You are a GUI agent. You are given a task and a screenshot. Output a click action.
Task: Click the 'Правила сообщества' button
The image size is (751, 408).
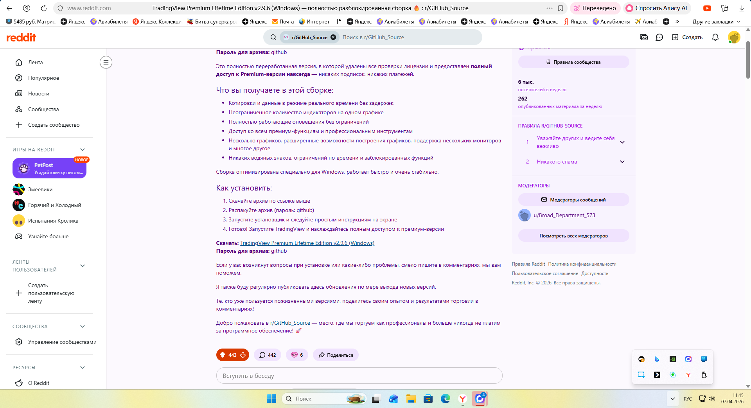click(573, 62)
